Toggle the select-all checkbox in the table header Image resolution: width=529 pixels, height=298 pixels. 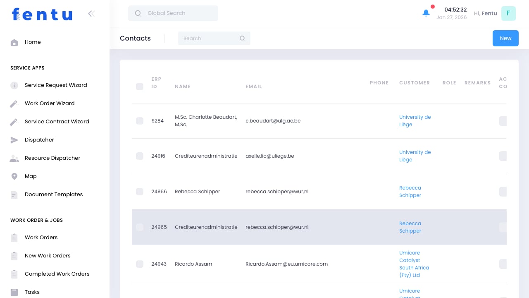[140, 87]
